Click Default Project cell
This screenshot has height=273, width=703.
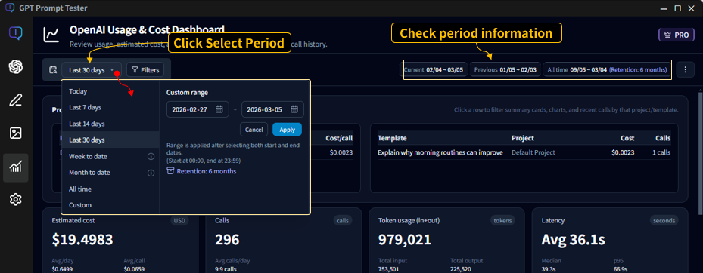coord(533,152)
